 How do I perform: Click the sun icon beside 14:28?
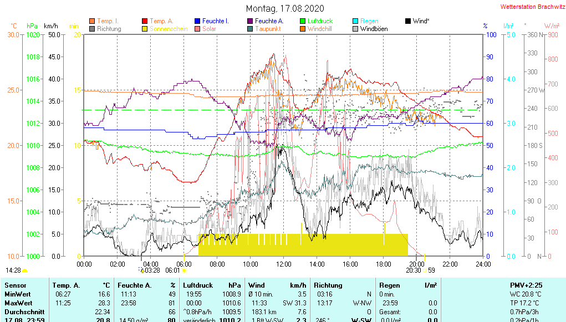(25, 270)
